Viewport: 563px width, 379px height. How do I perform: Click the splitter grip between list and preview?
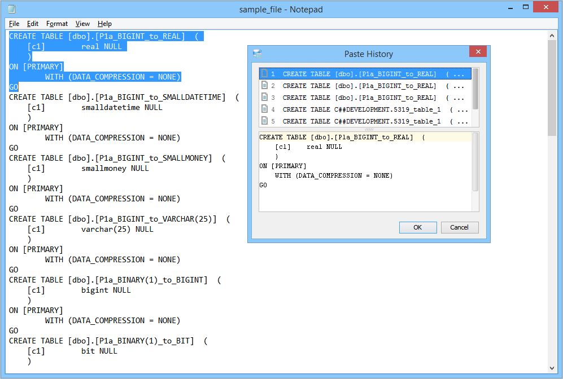[x=369, y=130]
